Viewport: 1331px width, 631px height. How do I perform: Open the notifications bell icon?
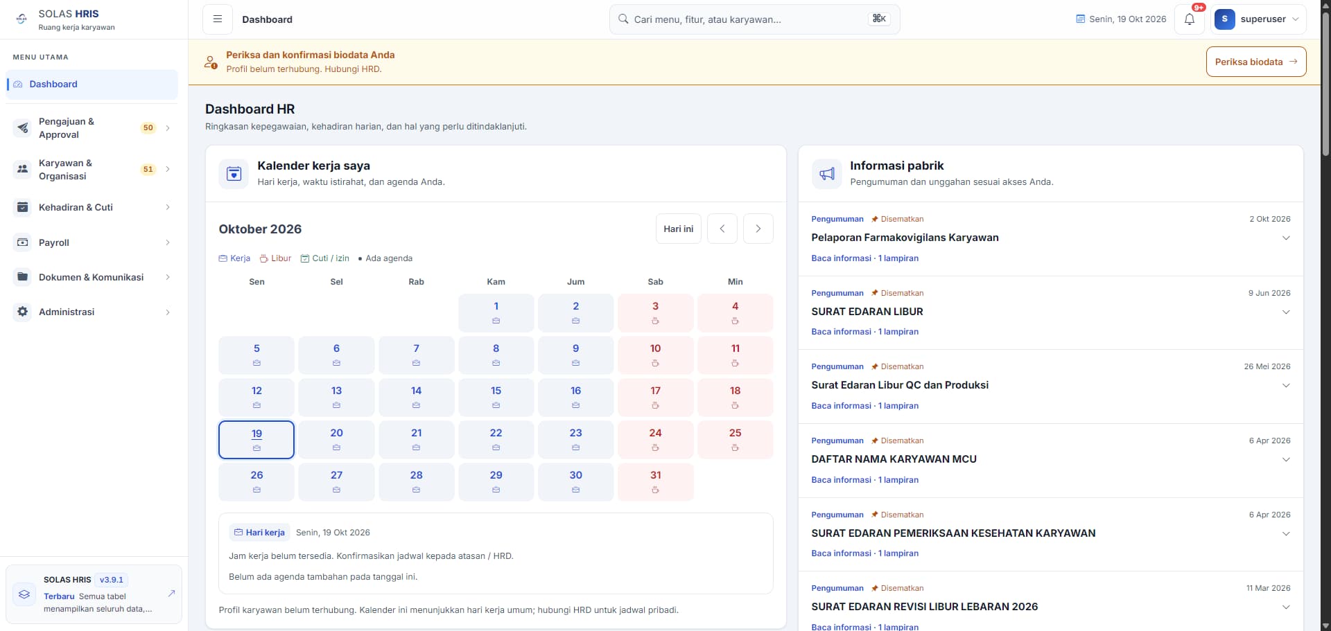pos(1190,19)
